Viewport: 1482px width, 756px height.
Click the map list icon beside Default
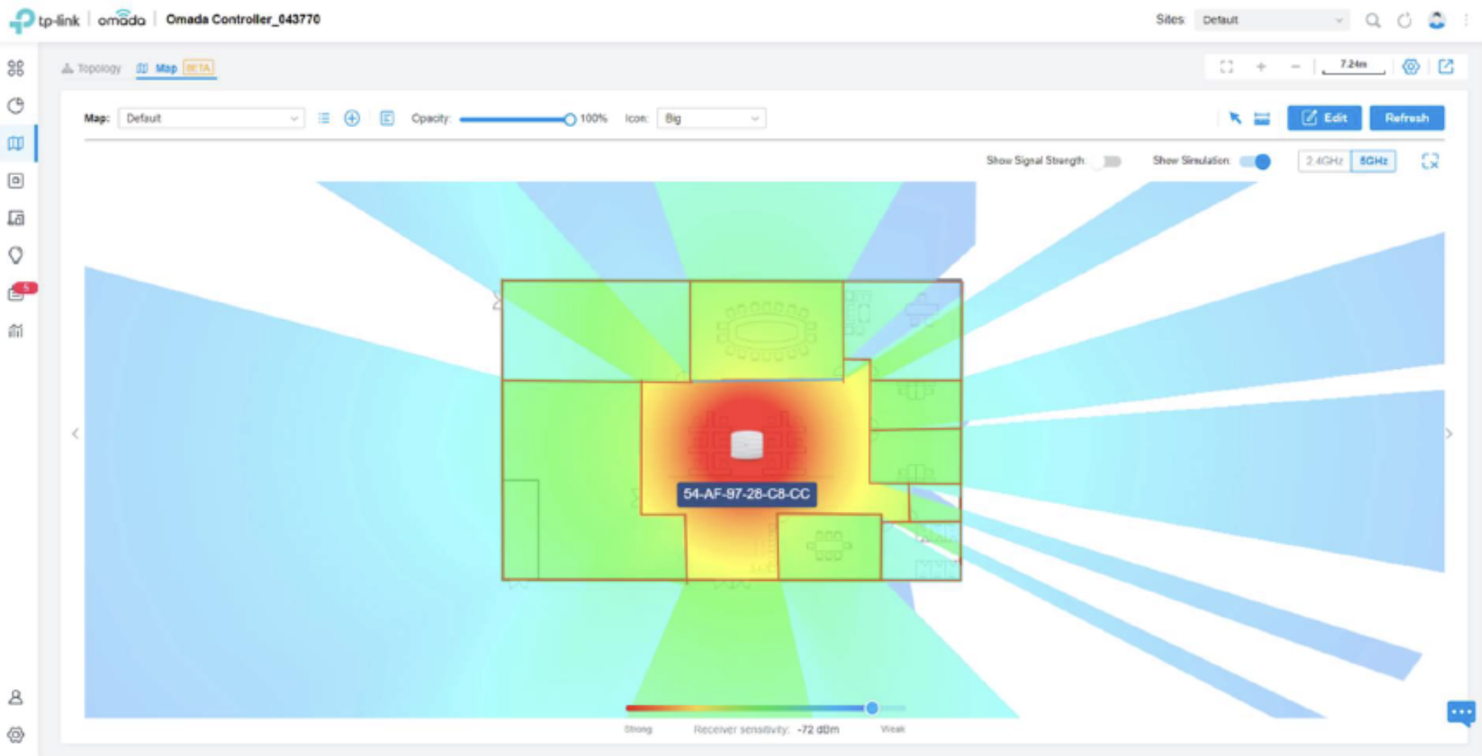[x=325, y=119]
